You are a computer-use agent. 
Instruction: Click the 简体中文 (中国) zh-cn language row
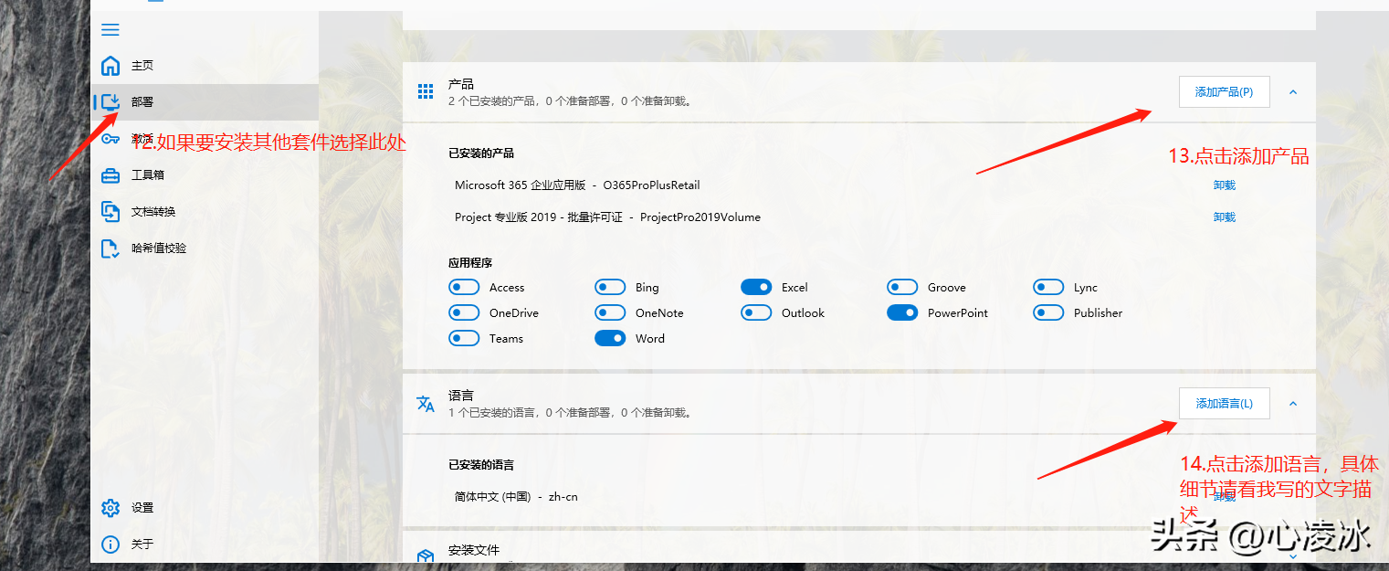[516, 497]
